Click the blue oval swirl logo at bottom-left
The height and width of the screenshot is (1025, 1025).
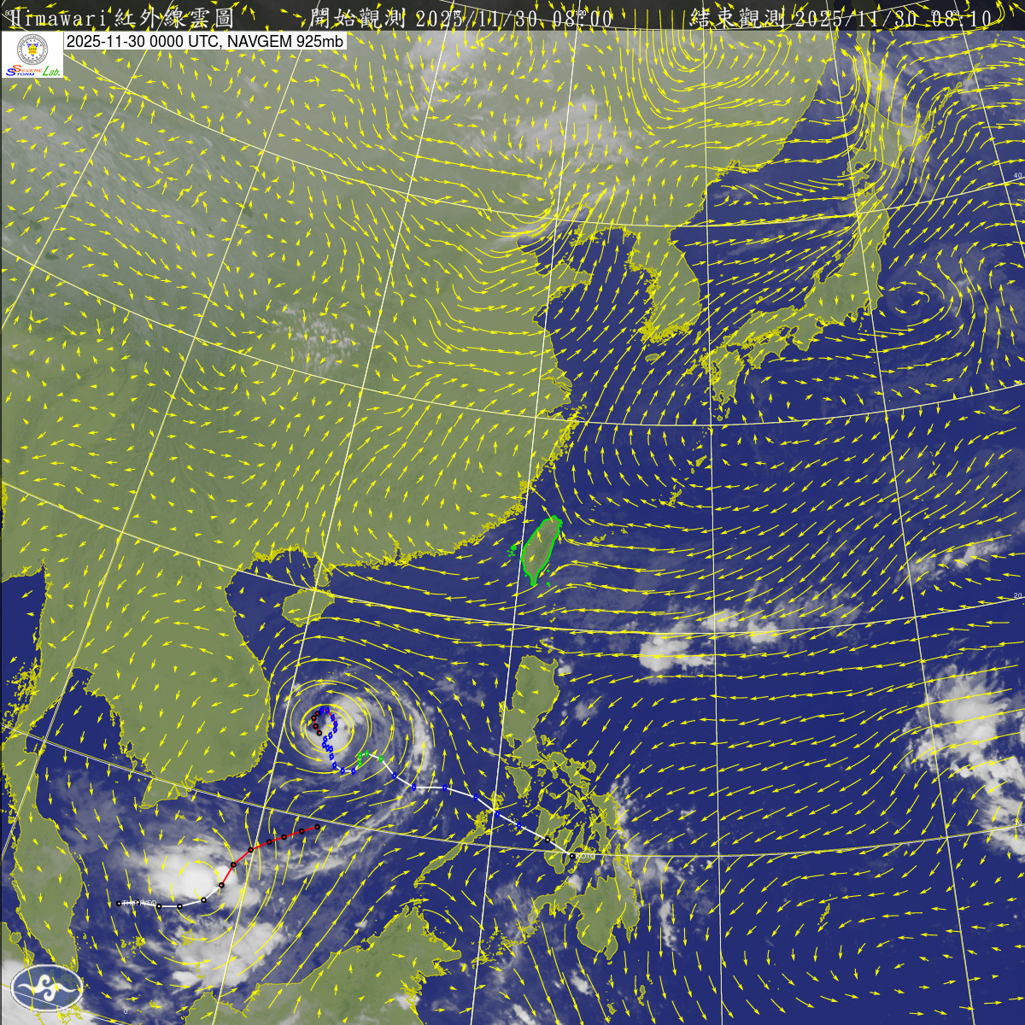pyautogui.click(x=47, y=988)
